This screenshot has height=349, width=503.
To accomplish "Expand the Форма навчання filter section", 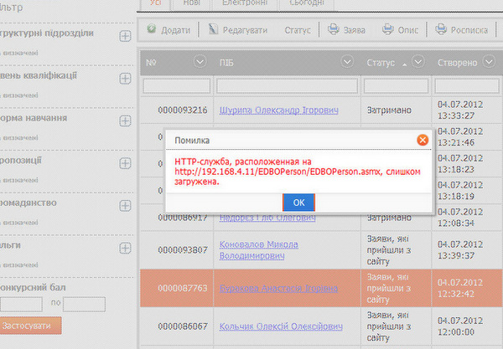I will coord(125,120).
